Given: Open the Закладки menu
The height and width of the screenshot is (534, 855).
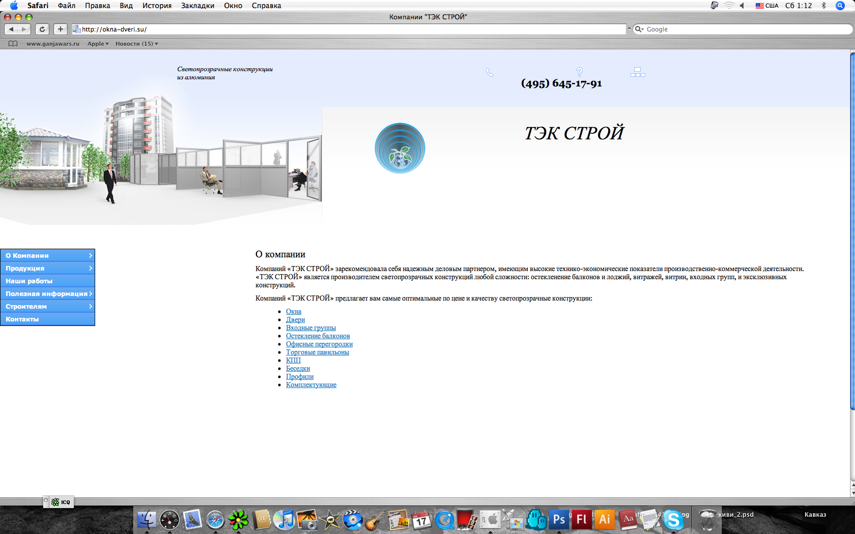Looking at the screenshot, I should 197,6.
